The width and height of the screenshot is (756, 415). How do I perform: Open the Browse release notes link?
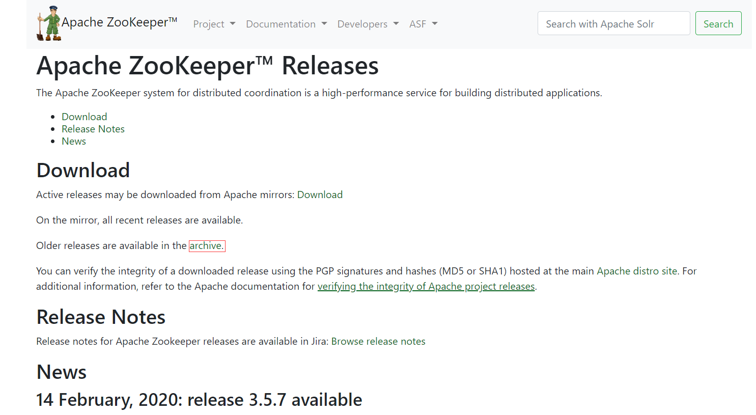378,341
